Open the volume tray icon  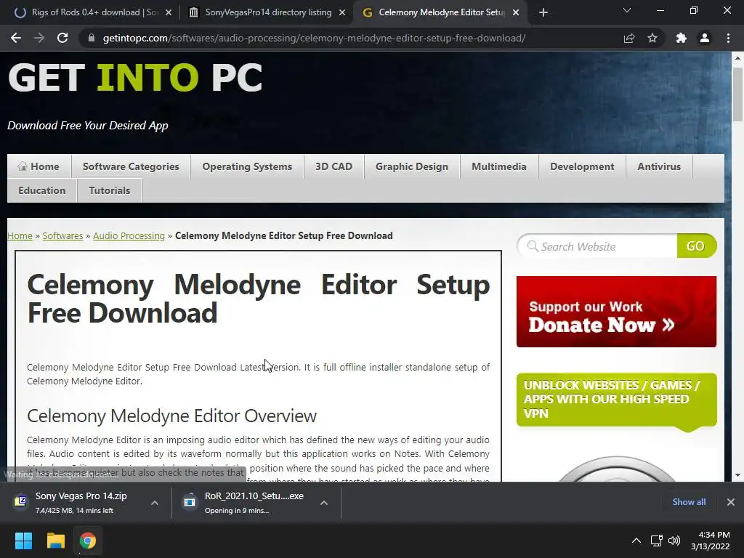[674, 541]
